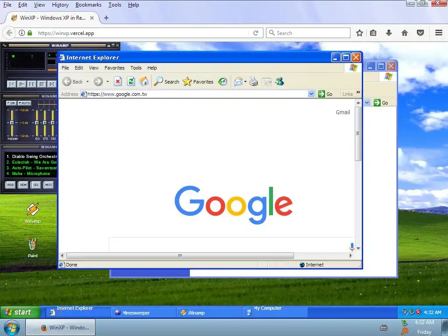Open the Edit menu in Internet Explorer
Screen dimensions: 448x336
point(79,68)
